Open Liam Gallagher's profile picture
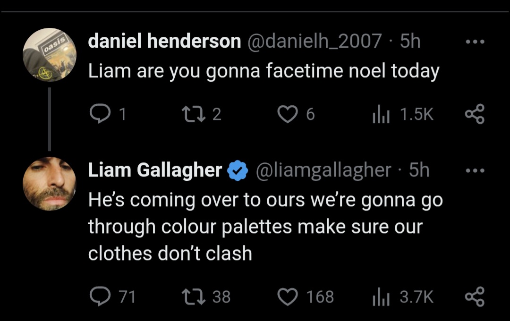Screen dimensions: 510x321 [50, 184]
